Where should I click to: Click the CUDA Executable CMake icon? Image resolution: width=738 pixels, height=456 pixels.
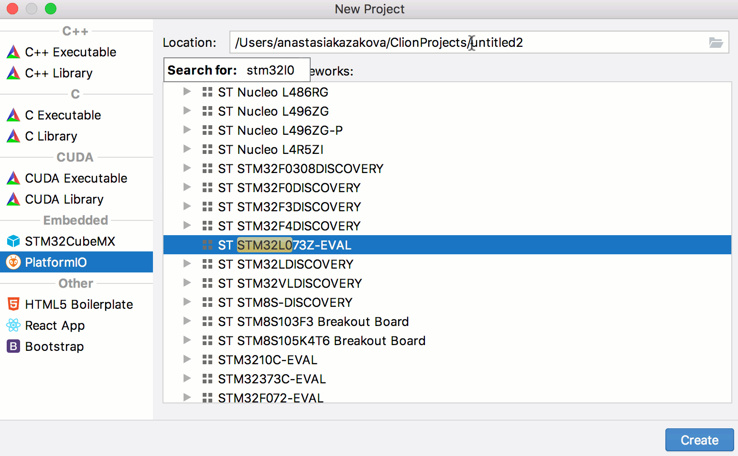click(13, 178)
